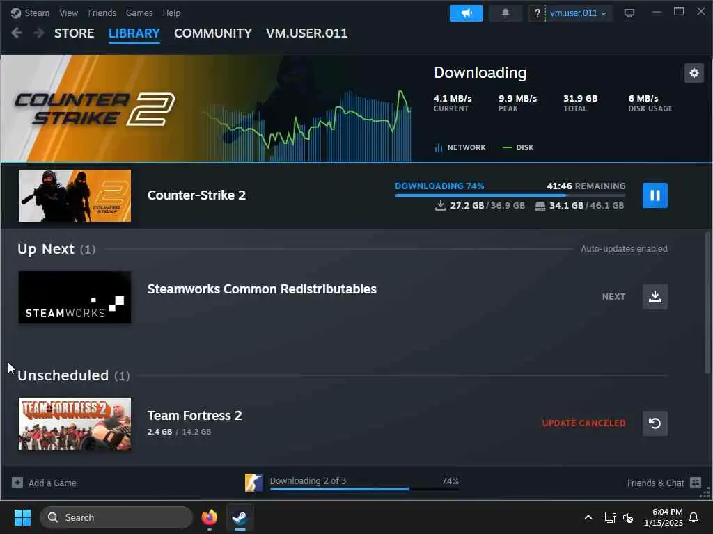Click the Steamworks thumbnail image
Image resolution: width=713 pixels, height=534 pixels.
(x=75, y=298)
